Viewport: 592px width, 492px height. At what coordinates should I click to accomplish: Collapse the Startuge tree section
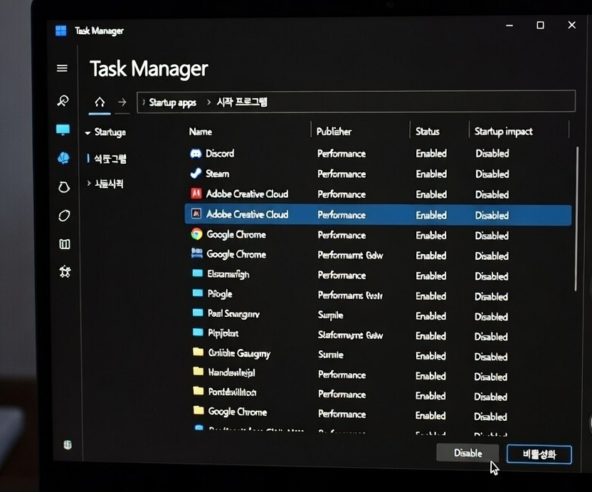(88, 132)
